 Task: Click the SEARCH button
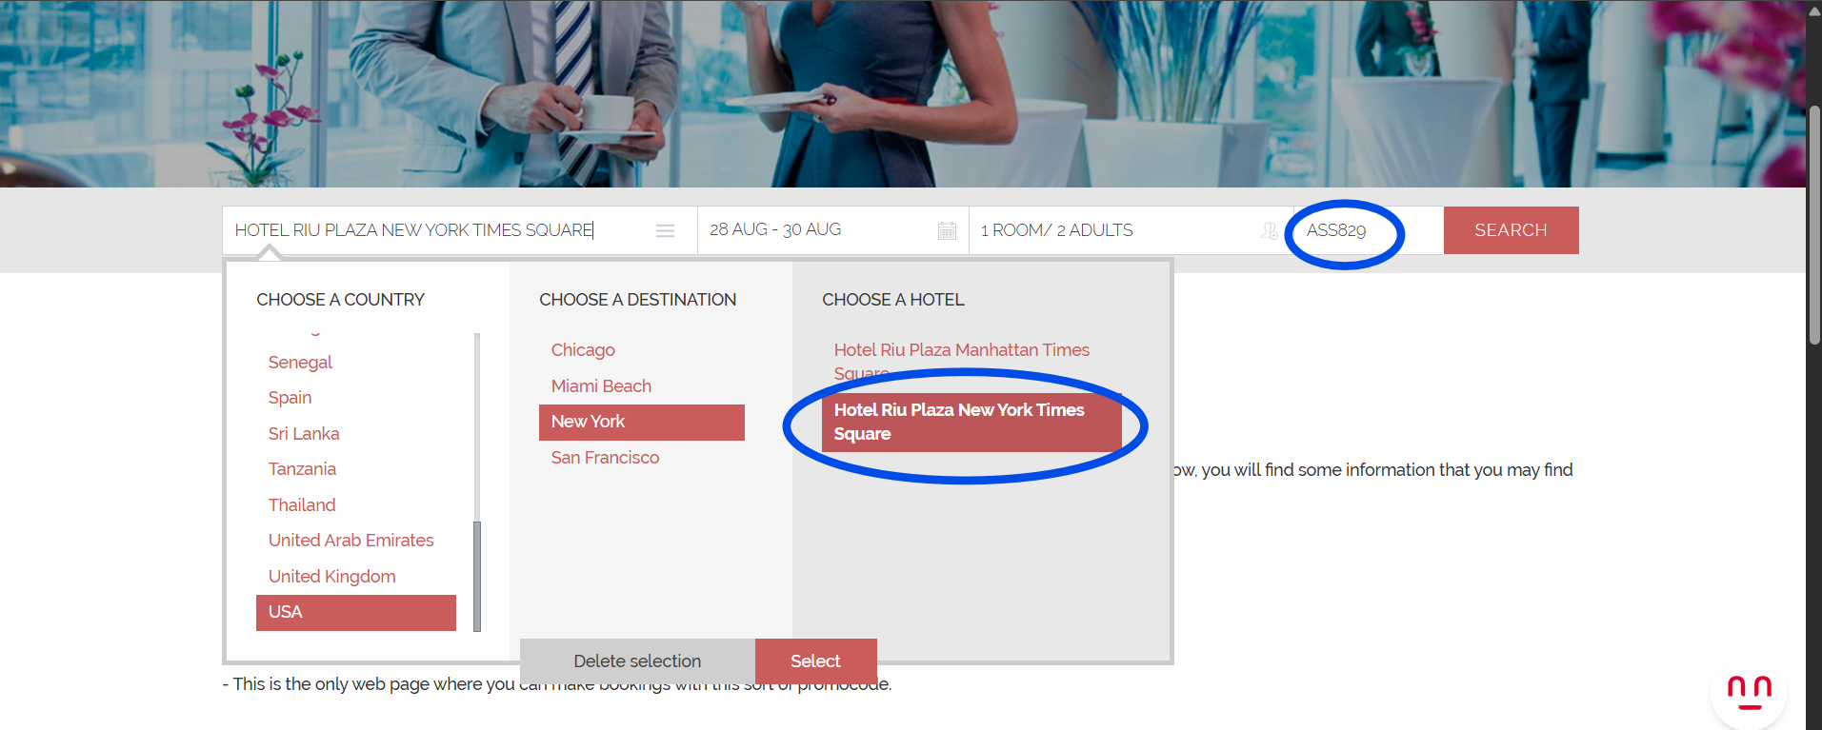pyautogui.click(x=1511, y=230)
